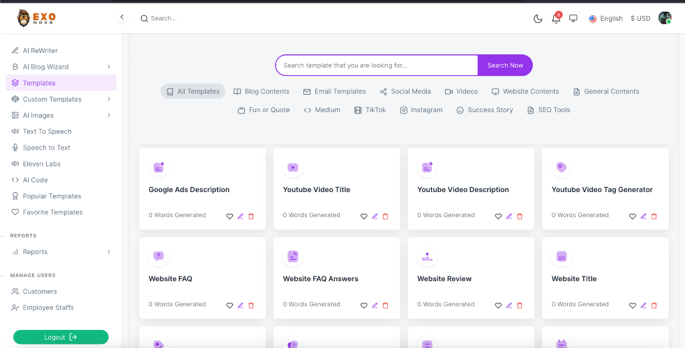Focus the template search input field
685x348 pixels.
pyautogui.click(x=377, y=65)
